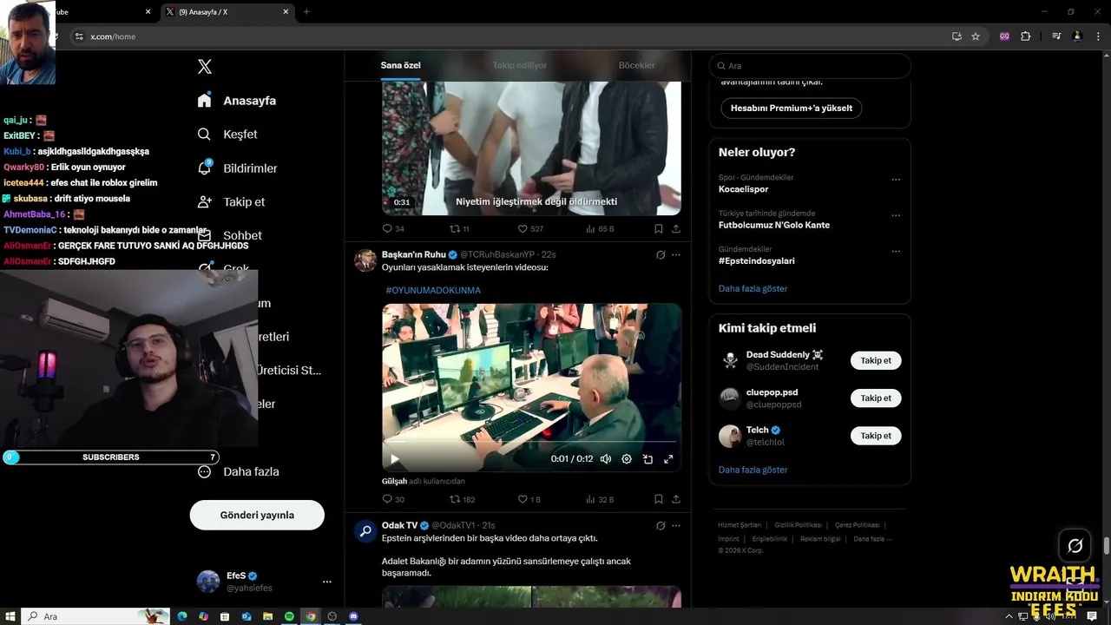The width and height of the screenshot is (1111, 625).
Task: Open the Kocaelispor trend
Action: click(x=743, y=189)
